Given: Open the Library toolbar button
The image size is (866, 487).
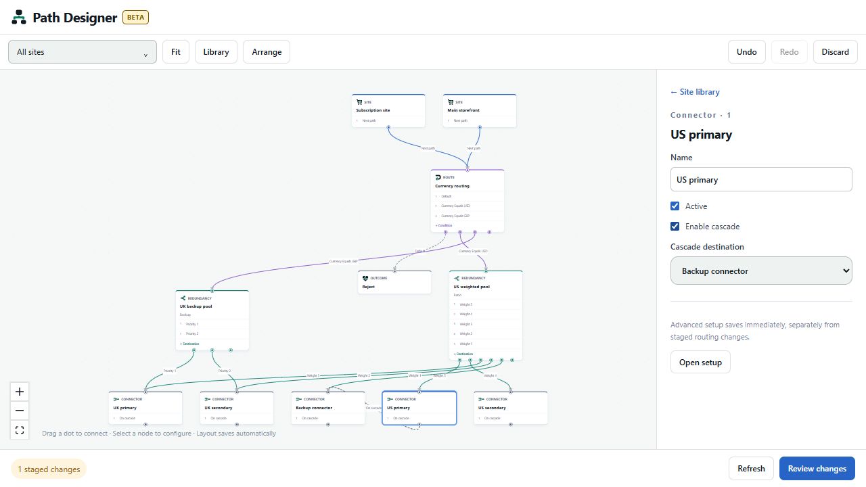Looking at the screenshot, I should pos(216,52).
